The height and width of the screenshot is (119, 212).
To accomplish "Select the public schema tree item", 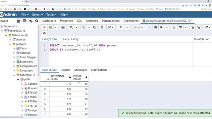I will (x=27, y=79).
